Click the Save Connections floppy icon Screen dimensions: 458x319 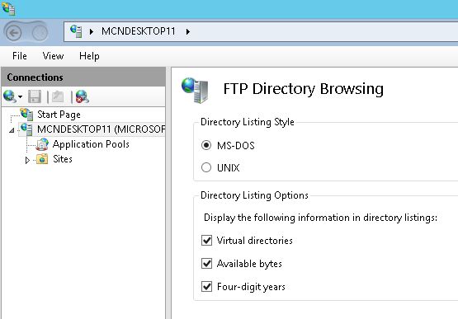click(35, 96)
